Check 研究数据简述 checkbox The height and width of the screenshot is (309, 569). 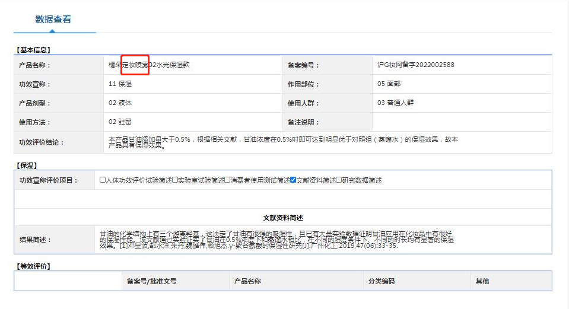[339, 180]
